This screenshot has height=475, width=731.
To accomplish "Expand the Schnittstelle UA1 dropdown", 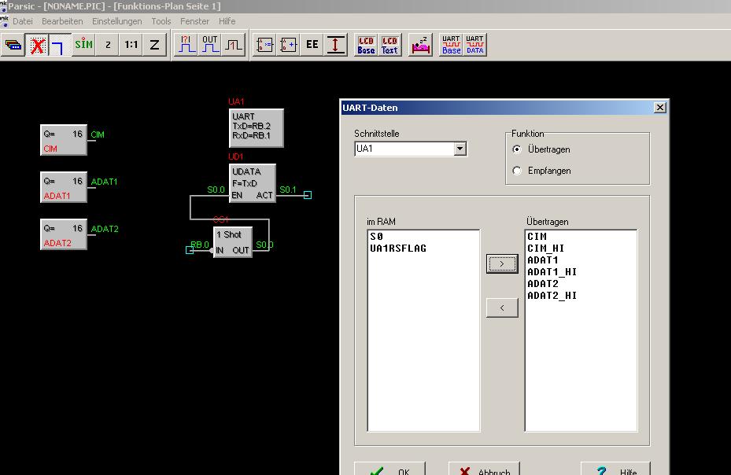I will click(x=460, y=149).
